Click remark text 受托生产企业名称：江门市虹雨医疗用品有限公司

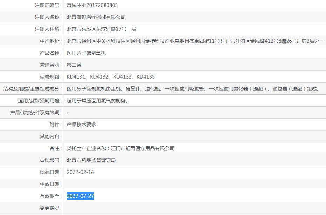[120, 148]
